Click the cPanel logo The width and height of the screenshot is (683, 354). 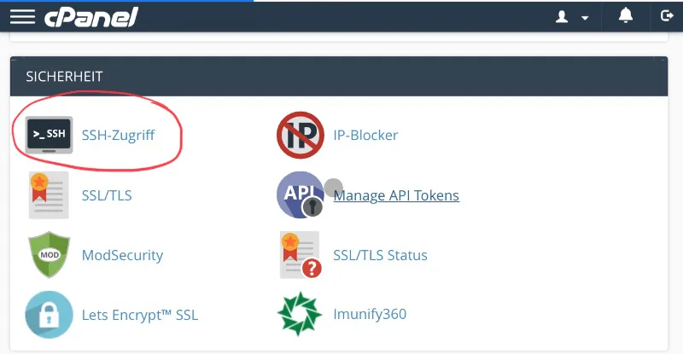coord(91,17)
